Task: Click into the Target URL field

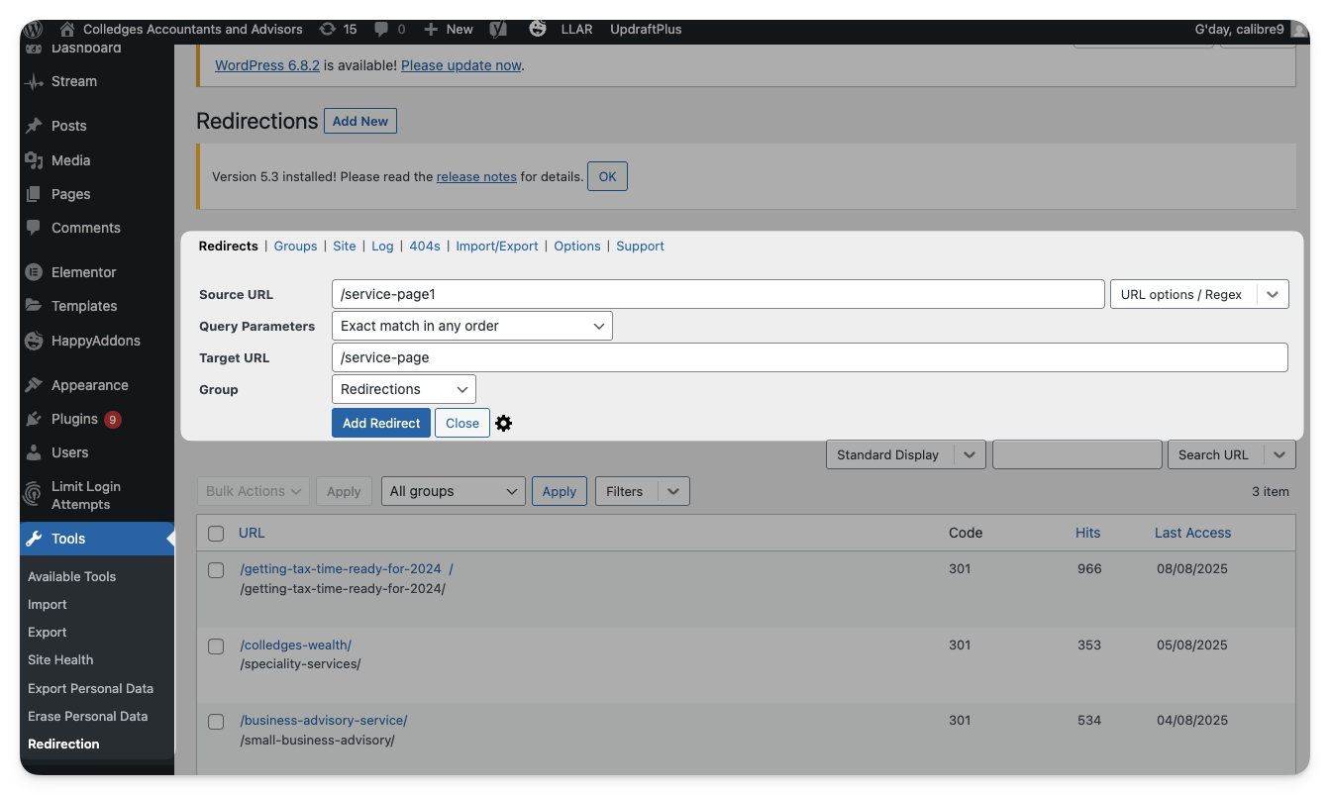Action: (809, 357)
